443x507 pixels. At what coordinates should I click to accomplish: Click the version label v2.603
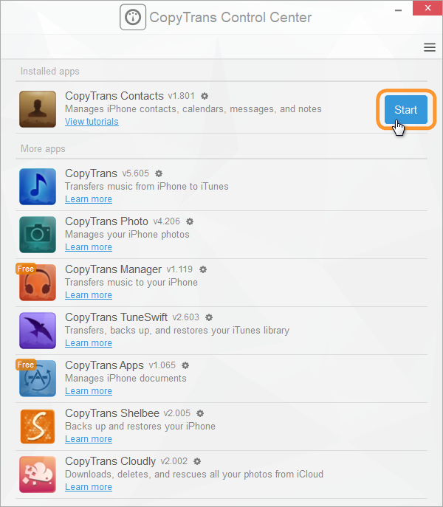click(186, 317)
